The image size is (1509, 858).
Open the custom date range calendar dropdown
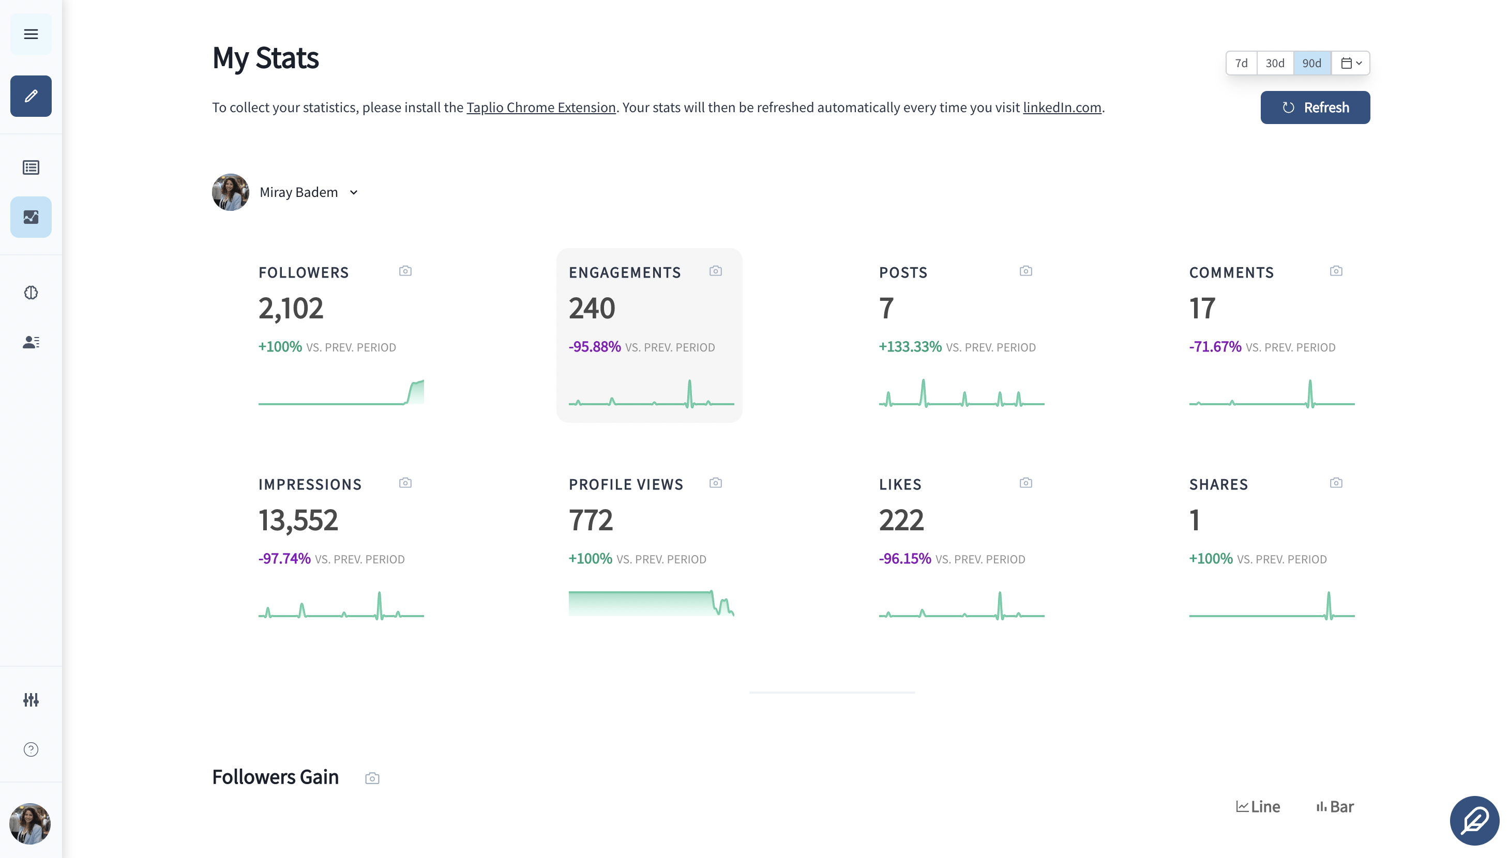1350,63
